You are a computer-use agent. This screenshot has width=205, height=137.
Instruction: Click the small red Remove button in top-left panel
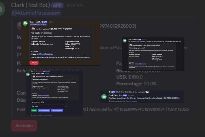34,63
